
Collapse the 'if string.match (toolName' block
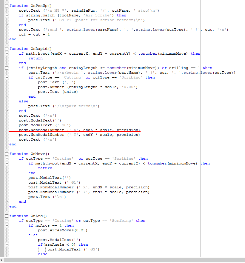[x=7, y=15]
